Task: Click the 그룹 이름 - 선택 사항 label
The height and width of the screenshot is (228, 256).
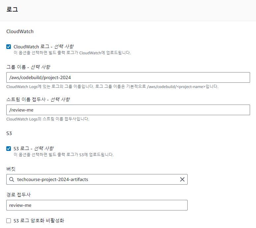Action: pos(28,67)
